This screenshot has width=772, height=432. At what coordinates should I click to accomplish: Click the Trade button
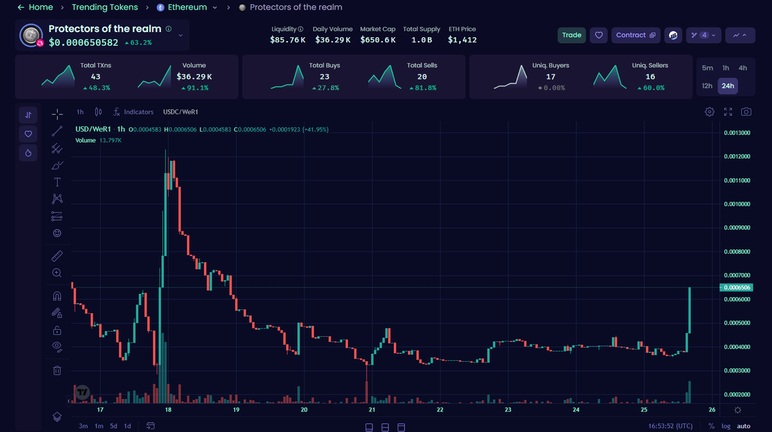[571, 35]
